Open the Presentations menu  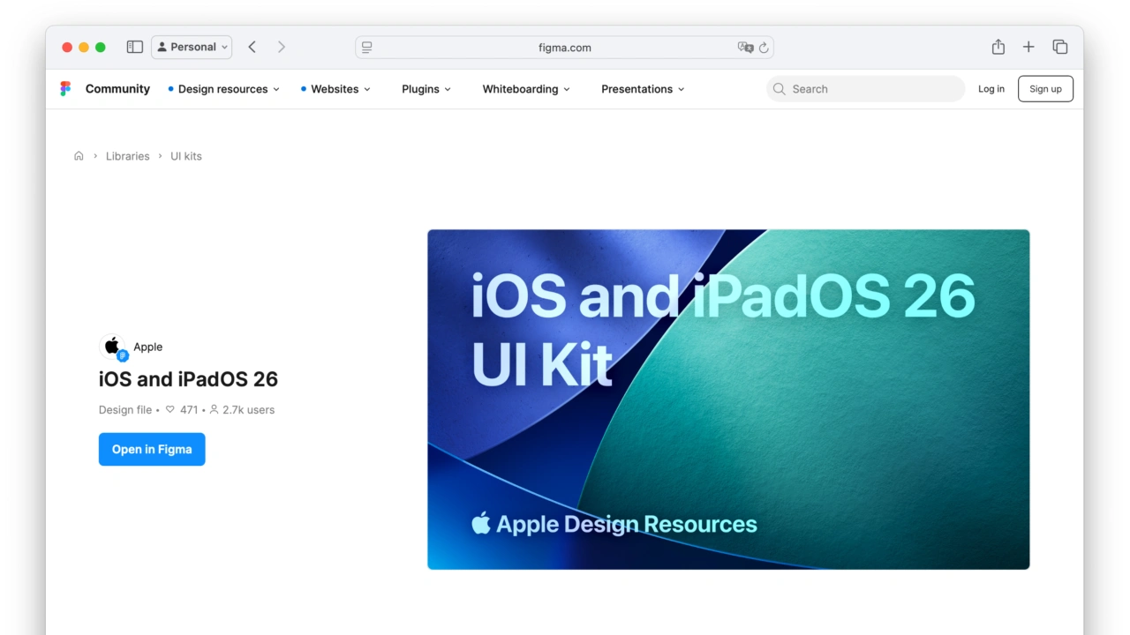click(x=643, y=89)
